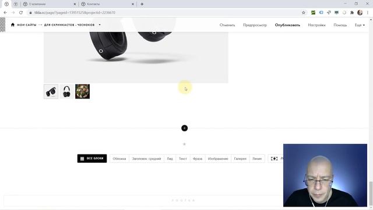Add an «Обложка» block
The height and width of the screenshot is (210, 373).
pos(119,159)
